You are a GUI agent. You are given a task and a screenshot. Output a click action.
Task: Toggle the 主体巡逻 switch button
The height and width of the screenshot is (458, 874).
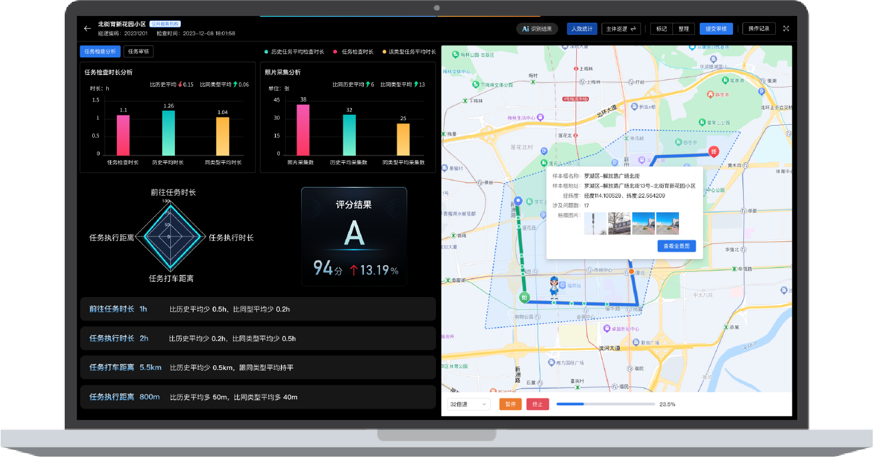pos(621,29)
